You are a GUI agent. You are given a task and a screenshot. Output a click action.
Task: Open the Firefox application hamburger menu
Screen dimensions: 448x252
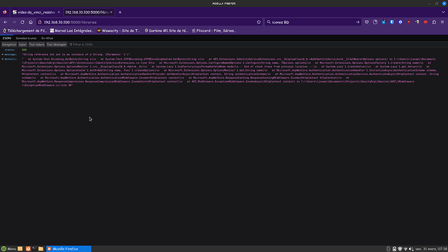coord(442,22)
